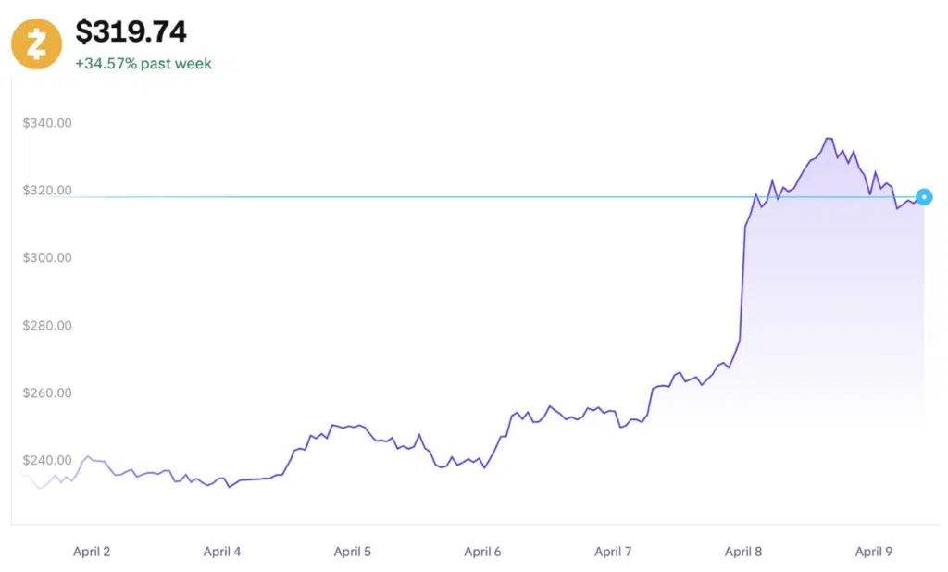
Task: Select the $320.00 y-axis label
Action: pos(47,191)
